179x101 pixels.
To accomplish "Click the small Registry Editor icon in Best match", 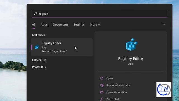I will tap(37, 47).
